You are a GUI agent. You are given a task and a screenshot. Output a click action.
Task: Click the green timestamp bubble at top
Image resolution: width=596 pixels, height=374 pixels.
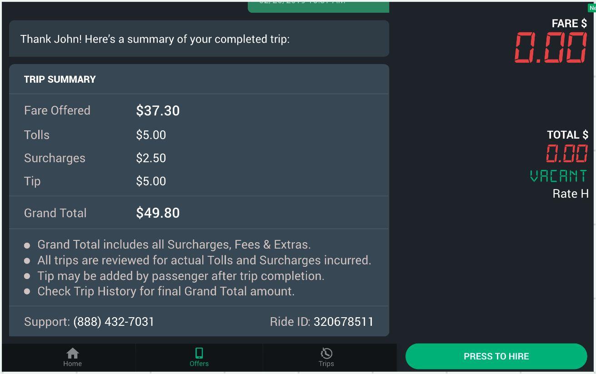(318, 5)
